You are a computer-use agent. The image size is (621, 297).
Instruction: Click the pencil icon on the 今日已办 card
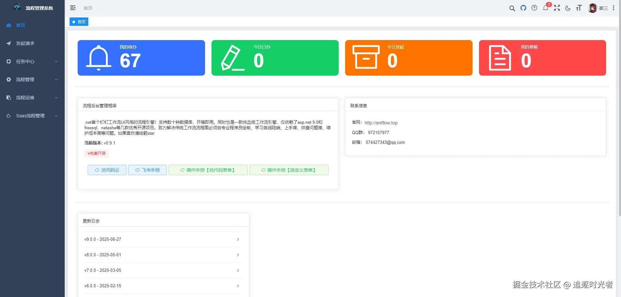click(233, 58)
